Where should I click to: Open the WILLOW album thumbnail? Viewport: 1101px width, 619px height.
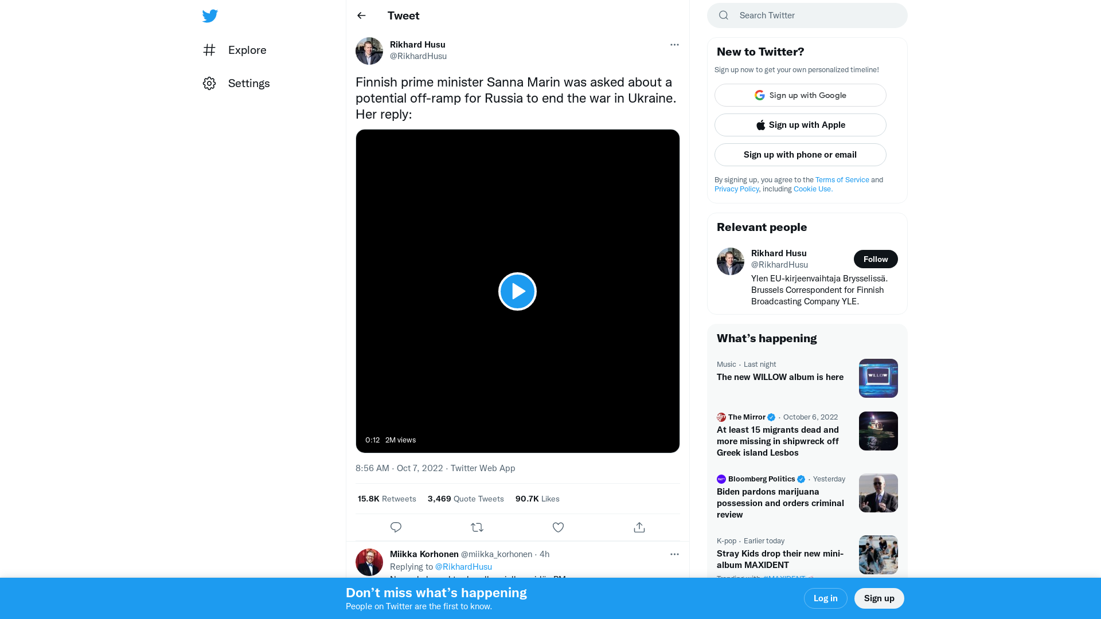878,378
